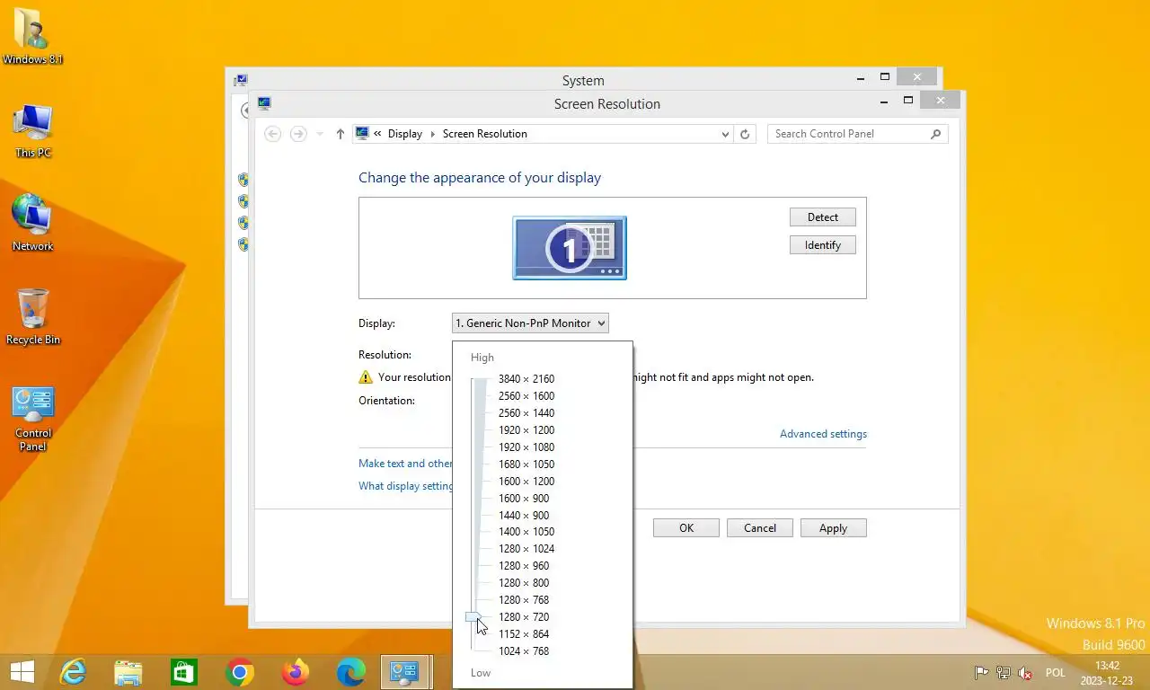The height and width of the screenshot is (690, 1150).
Task: Click the Action Center flag tray icon
Action: pyautogui.click(x=982, y=672)
